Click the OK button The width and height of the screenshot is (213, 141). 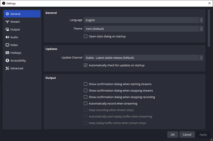172,135
